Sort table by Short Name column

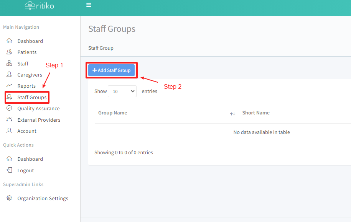point(256,113)
